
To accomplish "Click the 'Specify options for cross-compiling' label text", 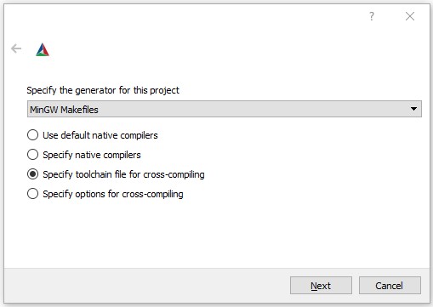I will [x=113, y=194].
